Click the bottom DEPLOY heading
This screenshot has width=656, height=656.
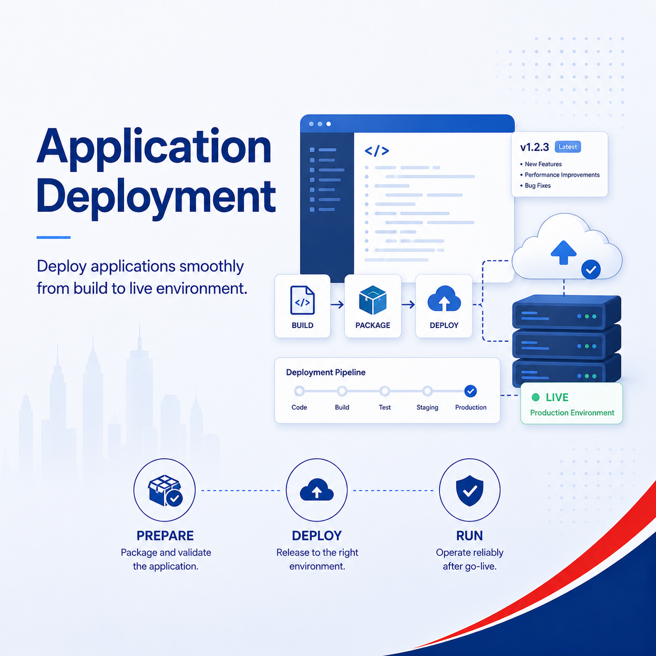pyautogui.click(x=317, y=536)
